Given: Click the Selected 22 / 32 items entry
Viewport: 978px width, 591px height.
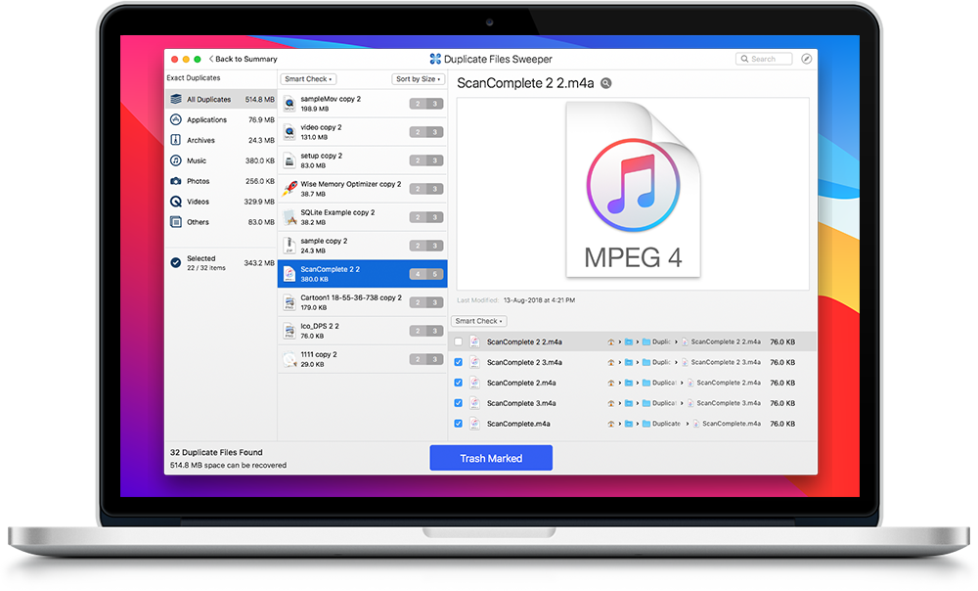Looking at the screenshot, I should pos(221,263).
